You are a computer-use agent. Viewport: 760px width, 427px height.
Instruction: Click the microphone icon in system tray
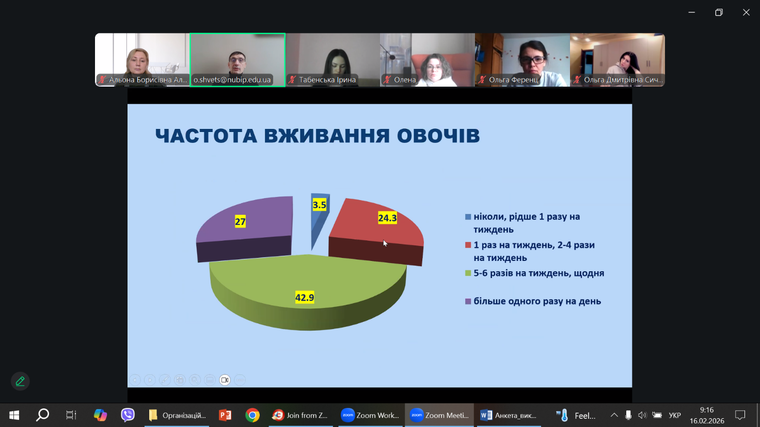628,415
